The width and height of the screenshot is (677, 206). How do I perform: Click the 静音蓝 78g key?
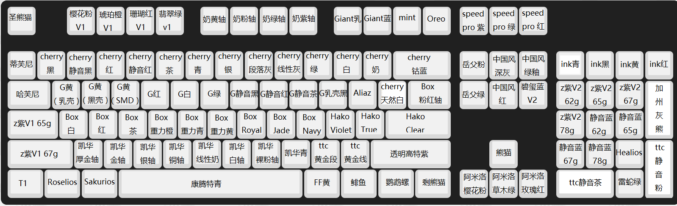[599, 154]
